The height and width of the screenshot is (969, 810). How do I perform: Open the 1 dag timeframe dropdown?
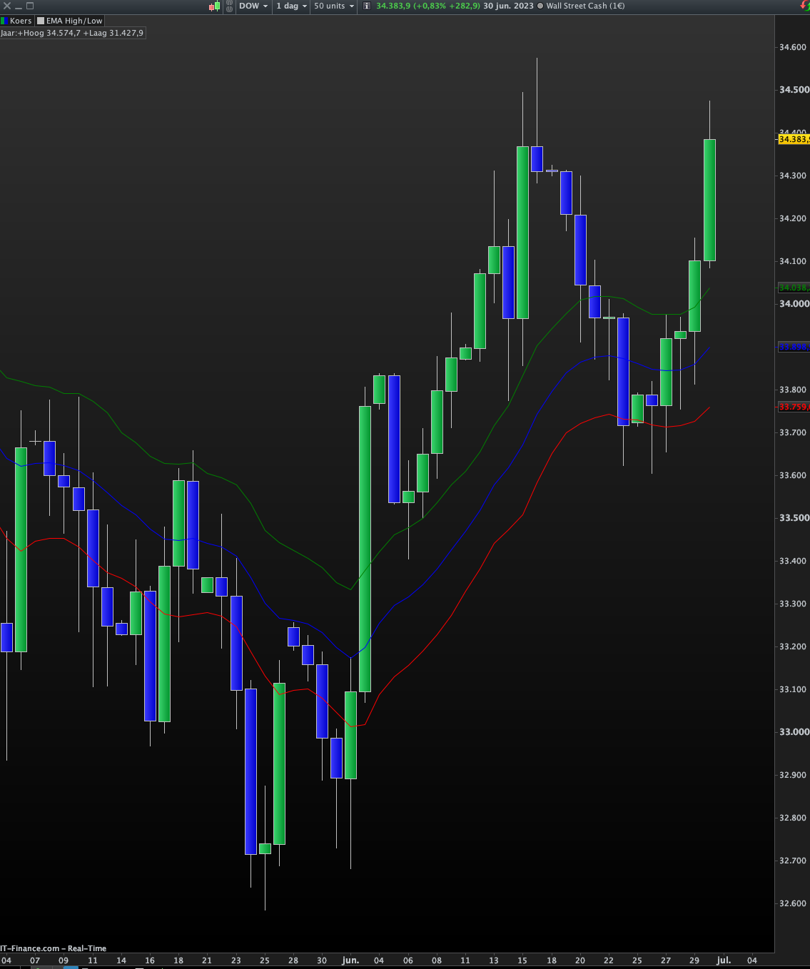tap(291, 6)
